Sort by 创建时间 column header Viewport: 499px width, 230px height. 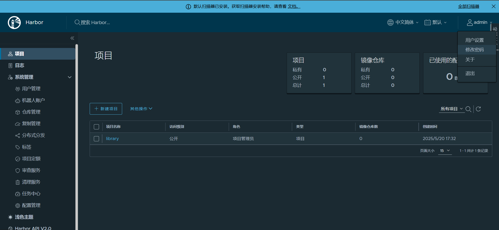pos(430,127)
